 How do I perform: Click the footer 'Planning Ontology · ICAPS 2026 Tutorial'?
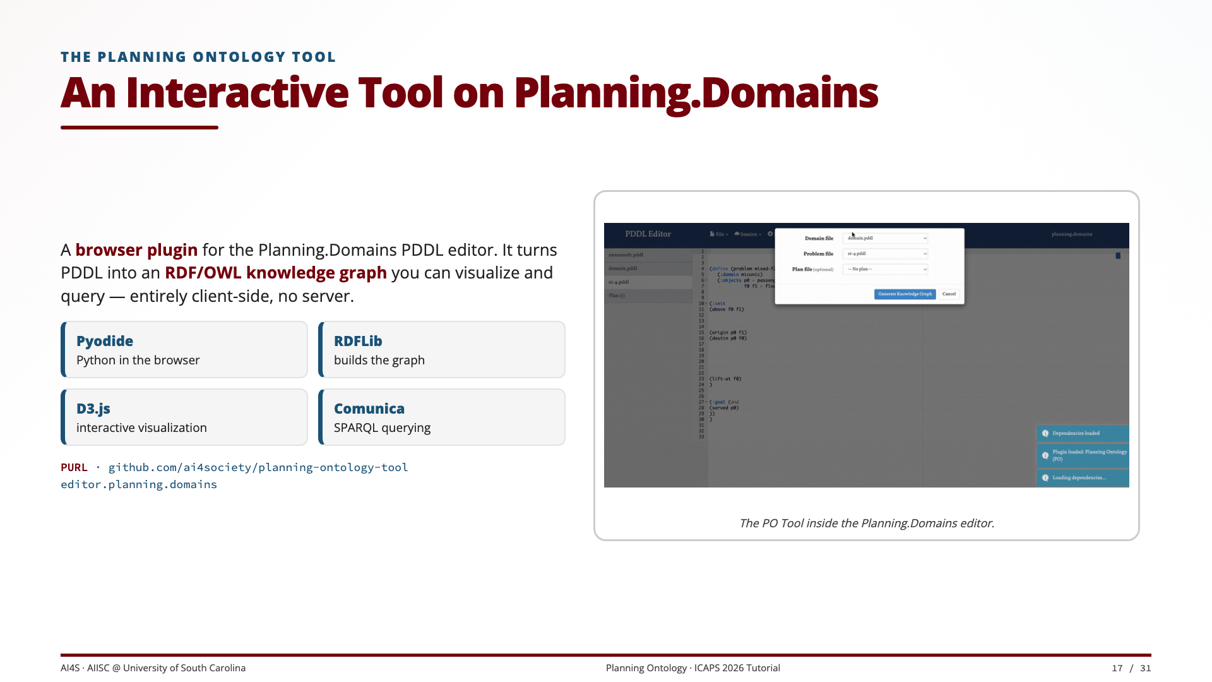[693, 668]
